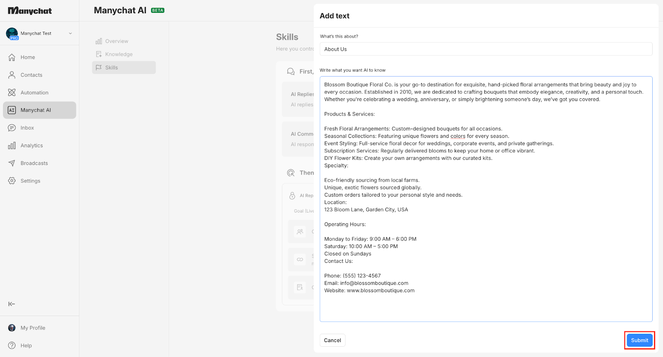Viewport: 663px width, 357px height.
Task: Click the 'What's this about?' input field
Action: coord(486,49)
